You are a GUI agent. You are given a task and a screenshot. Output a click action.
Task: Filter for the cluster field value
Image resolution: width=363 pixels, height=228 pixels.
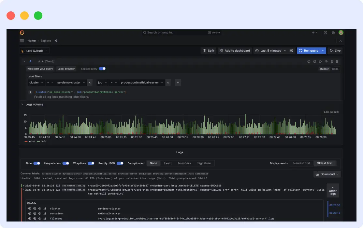[30, 209]
